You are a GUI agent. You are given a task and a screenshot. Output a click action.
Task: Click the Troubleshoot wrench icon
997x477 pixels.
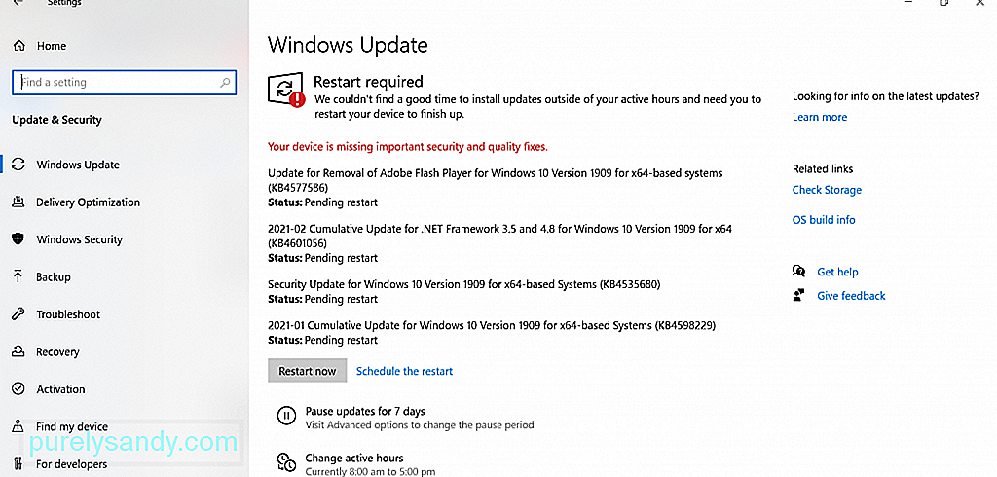pos(18,314)
